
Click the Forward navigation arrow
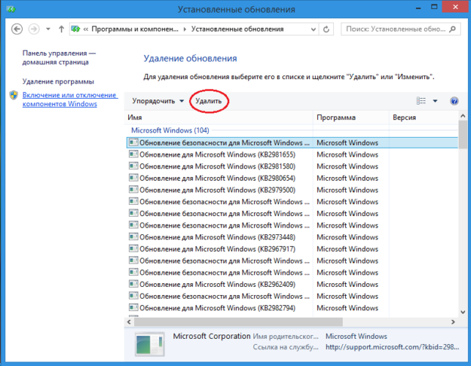(x=34, y=29)
